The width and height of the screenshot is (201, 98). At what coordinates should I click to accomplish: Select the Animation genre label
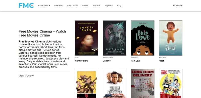pyautogui.click(x=134, y=58)
